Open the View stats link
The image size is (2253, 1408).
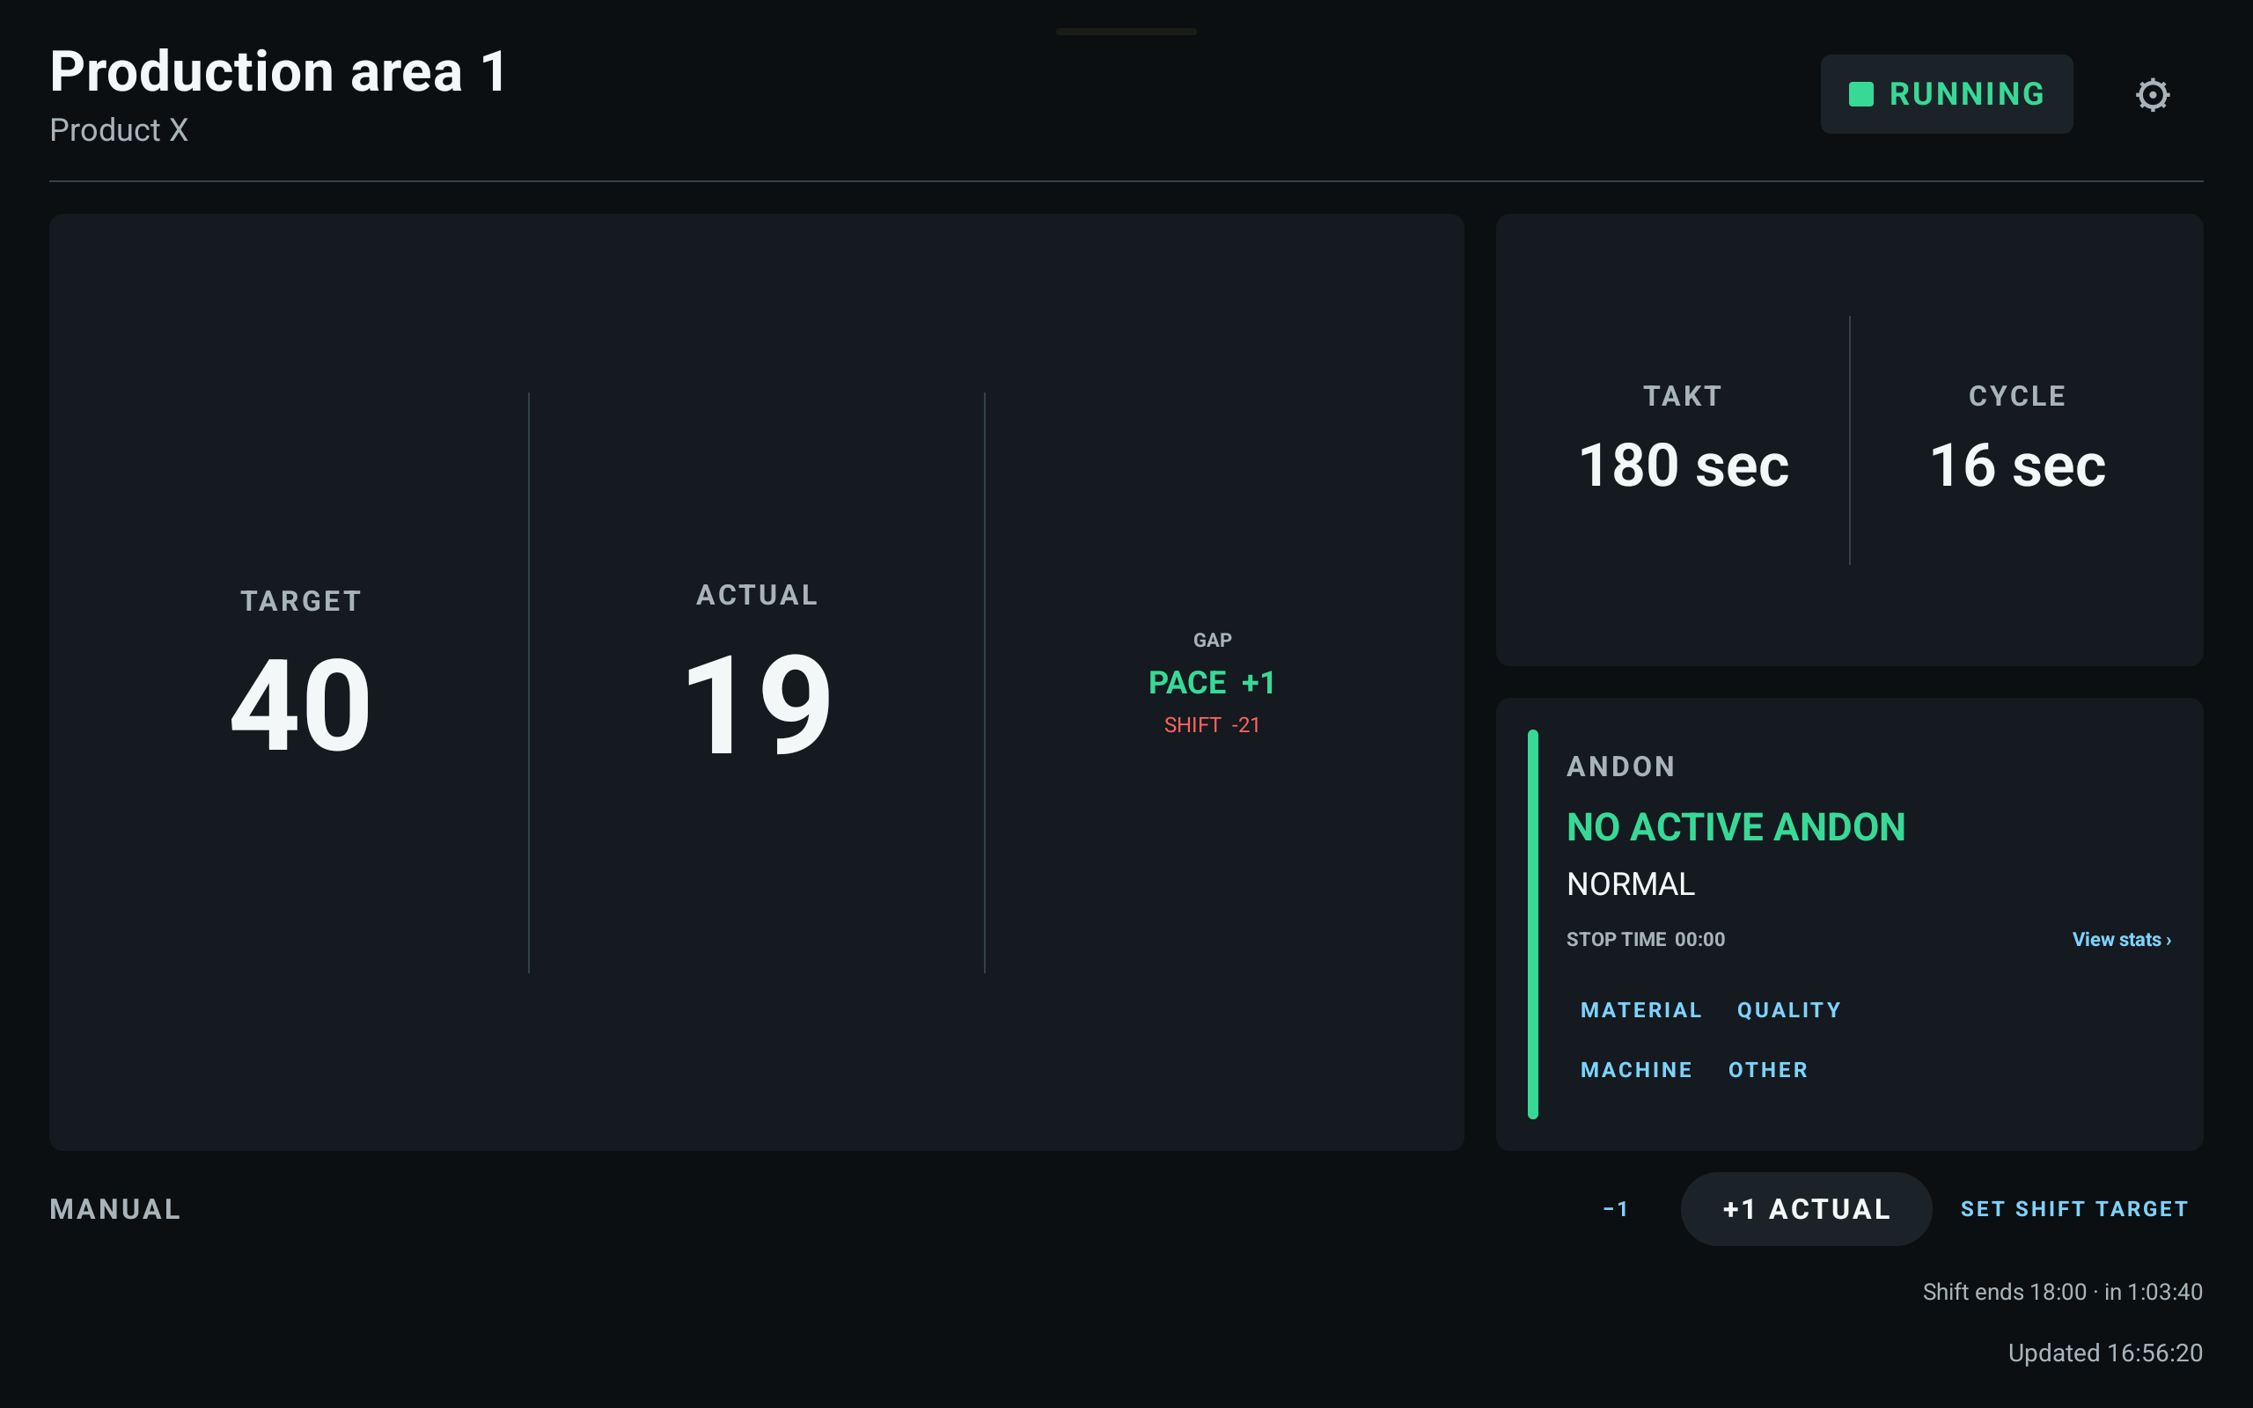pyautogui.click(x=2121, y=940)
